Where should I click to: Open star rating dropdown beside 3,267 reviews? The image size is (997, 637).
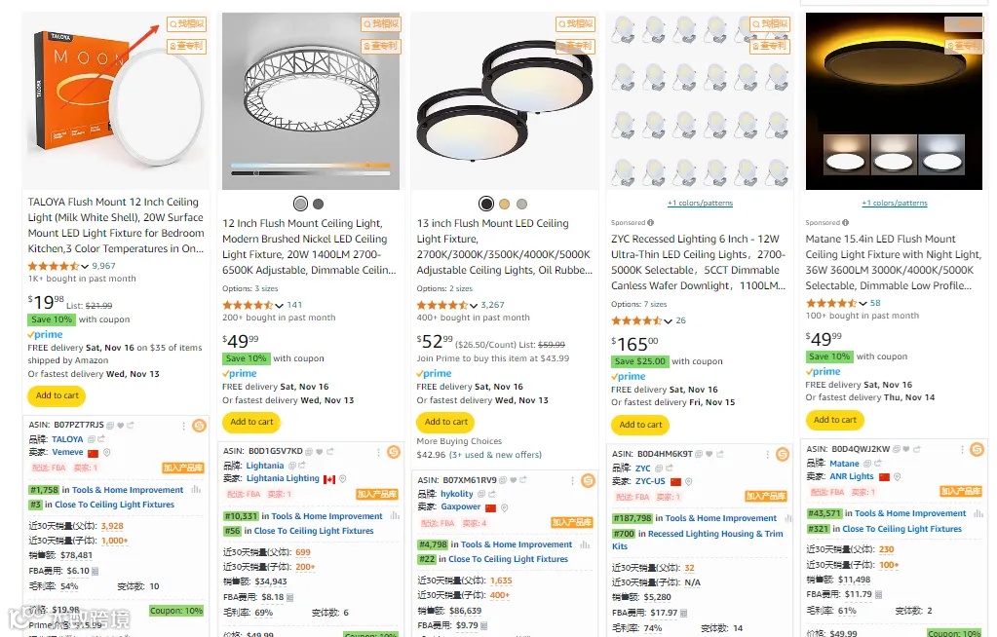[x=474, y=305]
